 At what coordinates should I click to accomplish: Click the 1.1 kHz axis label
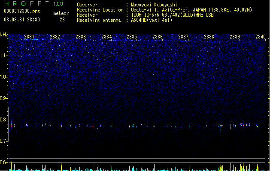pyautogui.click(x=4, y=56)
